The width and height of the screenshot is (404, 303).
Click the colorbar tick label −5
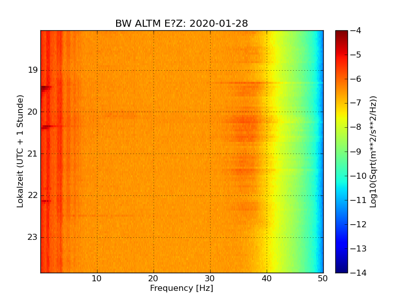click(356, 55)
